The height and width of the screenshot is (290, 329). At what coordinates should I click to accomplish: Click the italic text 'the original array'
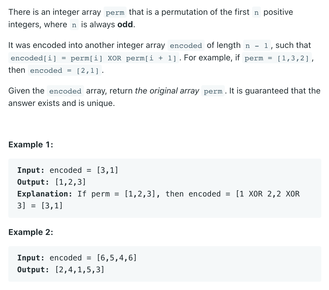167,91
